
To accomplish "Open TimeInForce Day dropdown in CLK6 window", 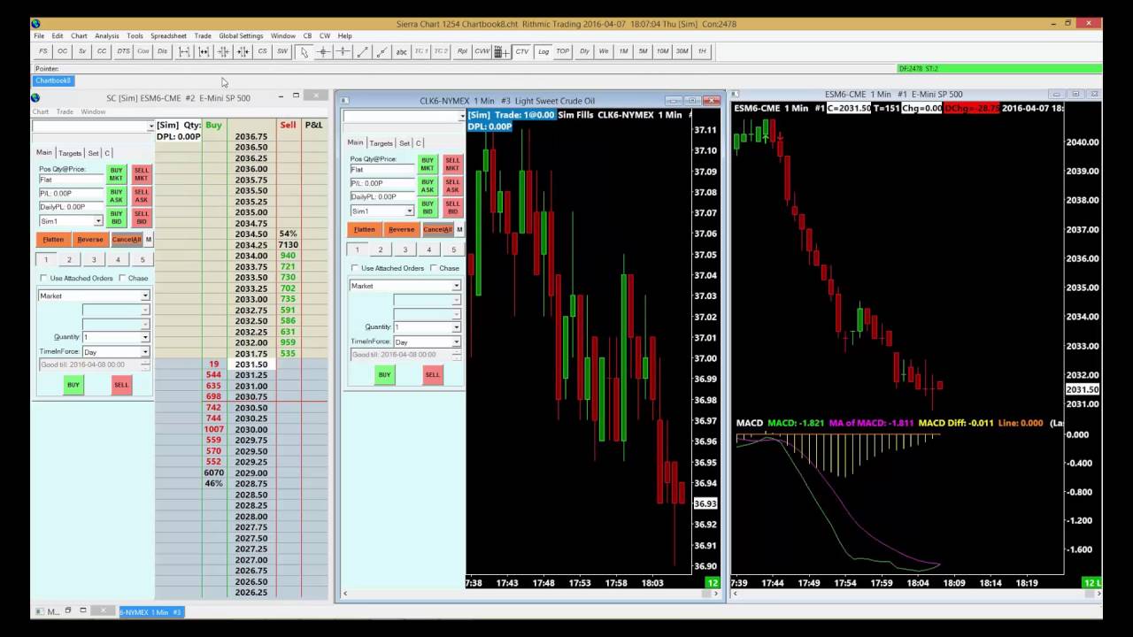I will 427,342.
